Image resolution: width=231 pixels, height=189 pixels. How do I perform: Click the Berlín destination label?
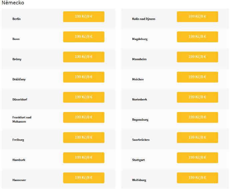point(17,19)
